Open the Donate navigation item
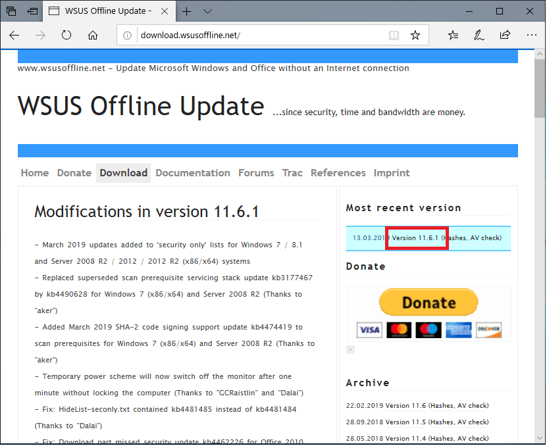 click(74, 173)
